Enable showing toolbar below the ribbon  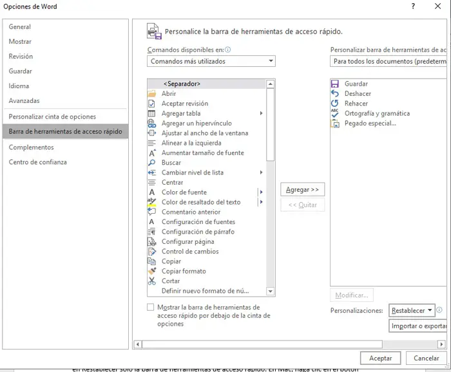[150, 308]
